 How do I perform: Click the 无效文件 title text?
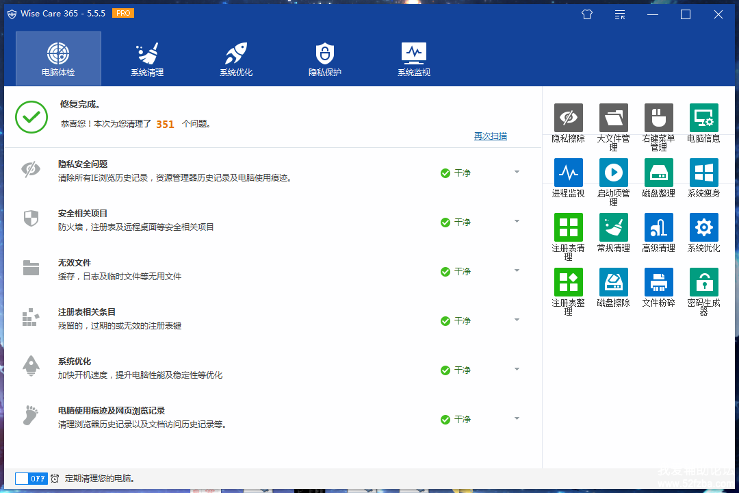(75, 263)
